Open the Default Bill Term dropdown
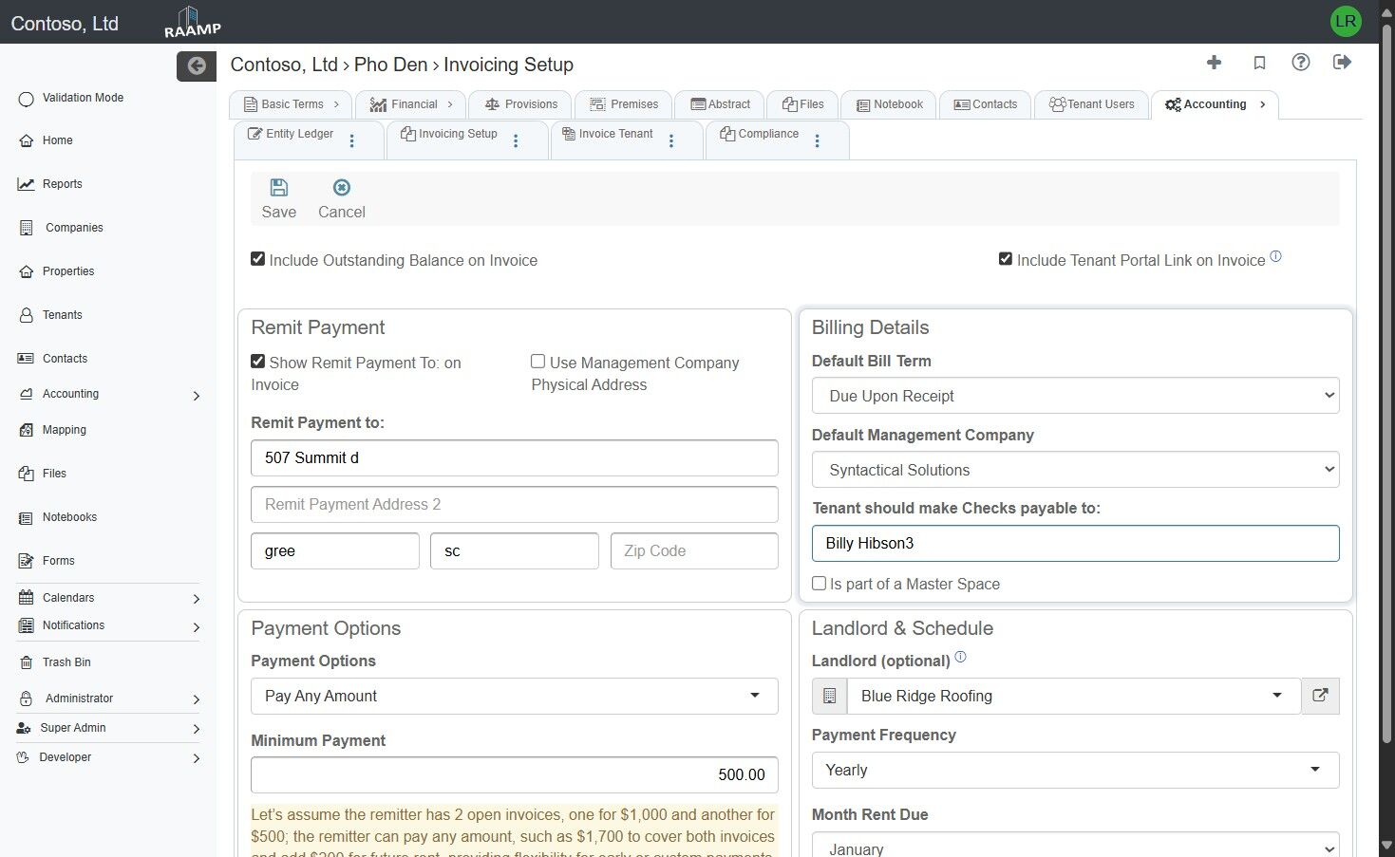This screenshot has height=857, width=1395. pyautogui.click(x=1075, y=396)
